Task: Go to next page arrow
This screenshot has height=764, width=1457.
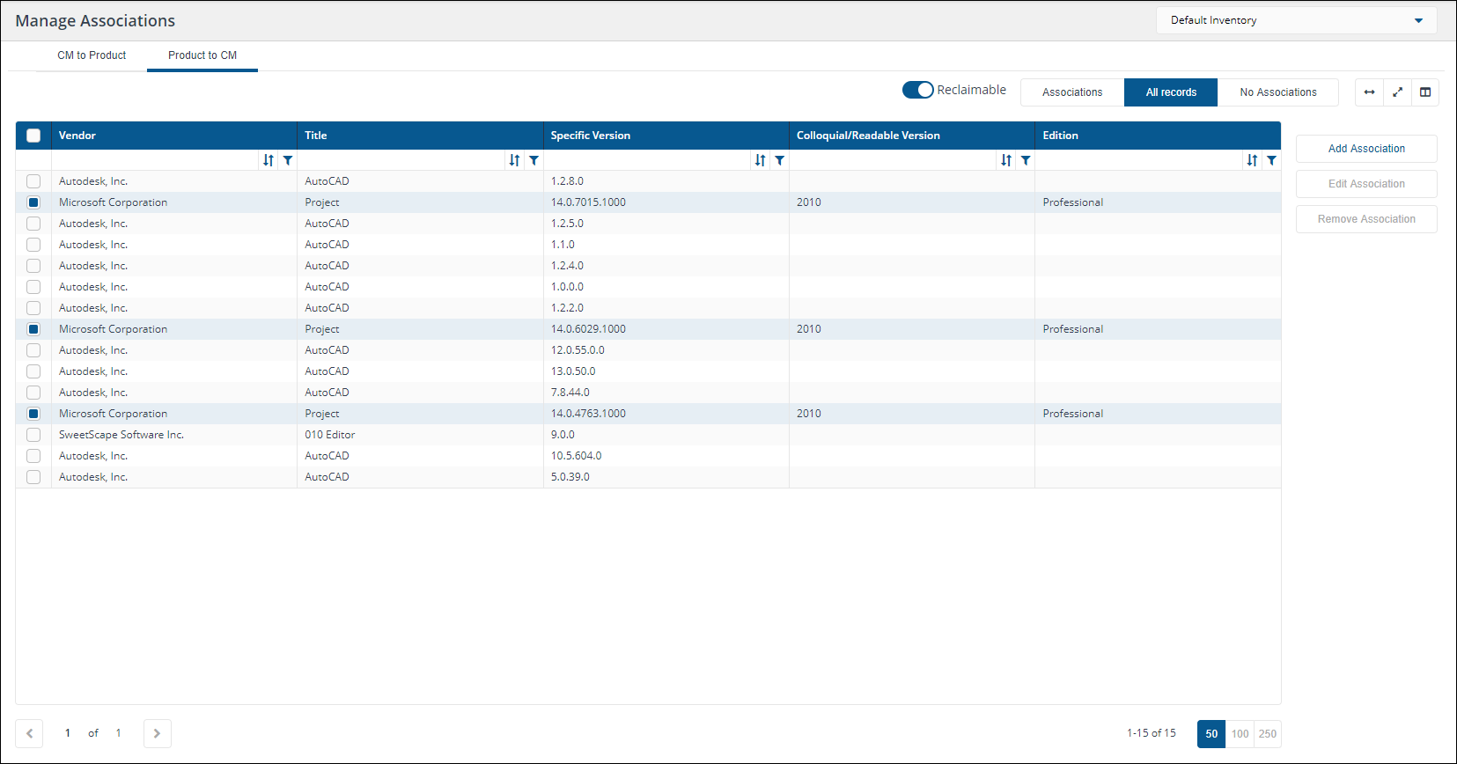Action: pos(157,733)
